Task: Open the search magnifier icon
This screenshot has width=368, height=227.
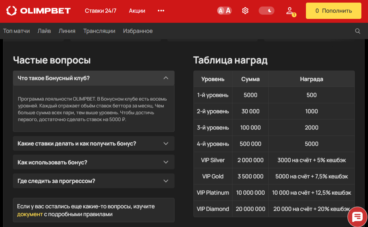Action: [357, 31]
